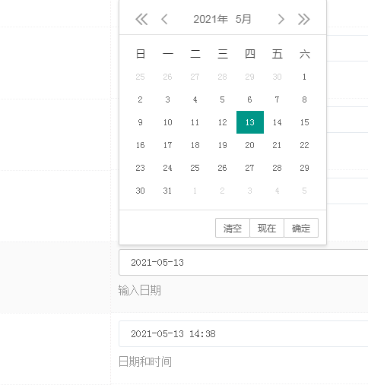Open year selector showing 2021年

coord(211,19)
